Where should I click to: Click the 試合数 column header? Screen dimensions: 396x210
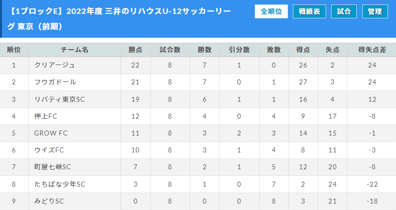coord(170,50)
